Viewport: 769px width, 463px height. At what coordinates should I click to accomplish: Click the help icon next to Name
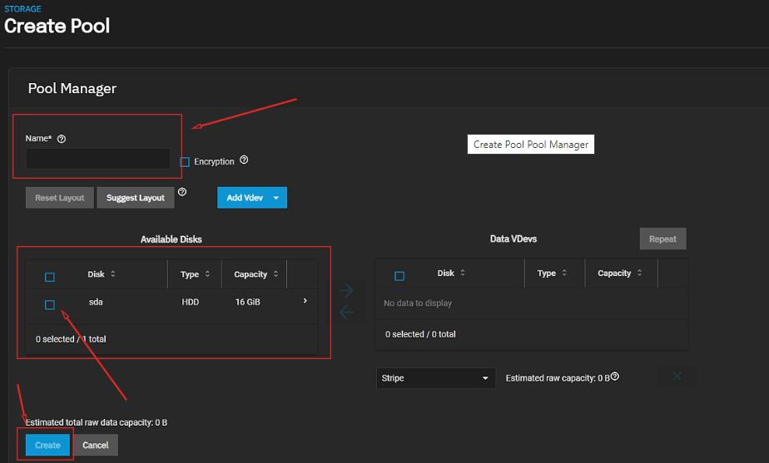(62, 139)
